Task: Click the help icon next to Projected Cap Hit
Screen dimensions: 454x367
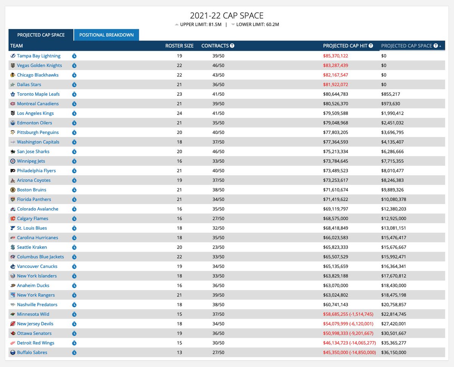Action: [x=371, y=46]
